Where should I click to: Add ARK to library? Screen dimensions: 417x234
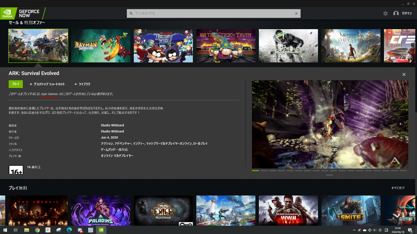click(82, 84)
